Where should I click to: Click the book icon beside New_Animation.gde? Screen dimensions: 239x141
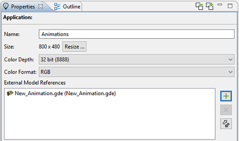(x=10, y=93)
